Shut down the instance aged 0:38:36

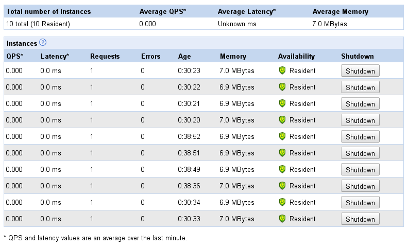pyautogui.click(x=360, y=186)
